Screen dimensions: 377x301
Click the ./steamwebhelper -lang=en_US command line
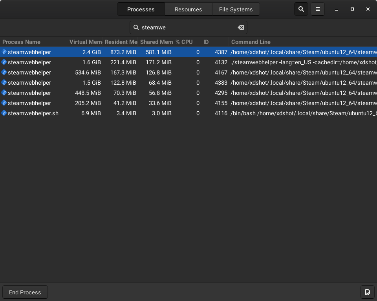coord(304,62)
